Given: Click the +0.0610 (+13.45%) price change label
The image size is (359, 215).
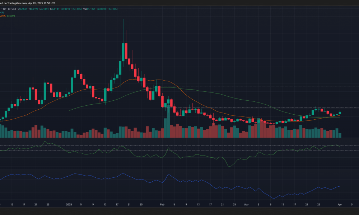Looking at the screenshot, I should (x=71, y=9).
